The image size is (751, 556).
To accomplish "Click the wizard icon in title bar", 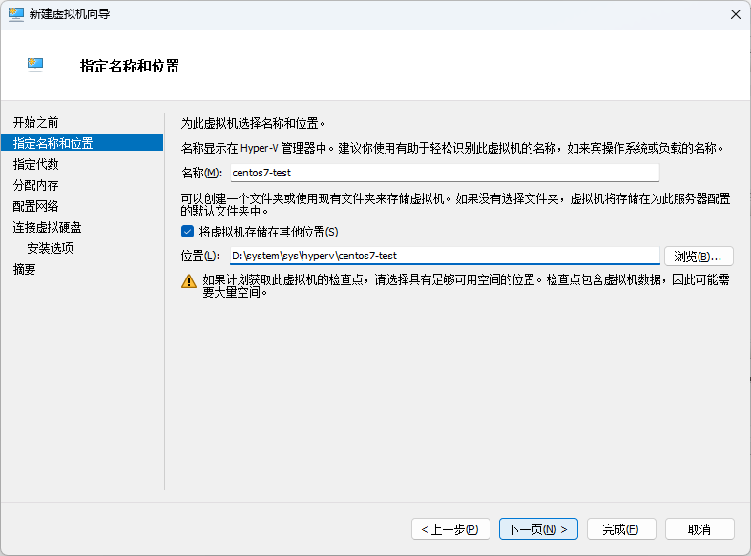I will (x=16, y=14).
